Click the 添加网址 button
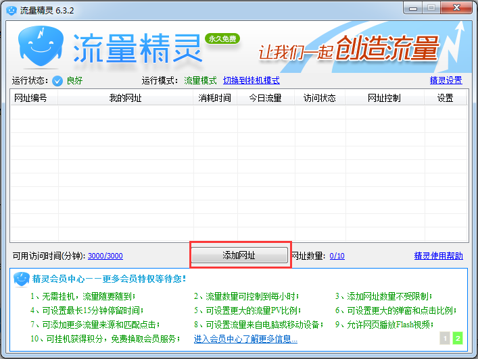This screenshot has height=359, width=478. coord(239,255)
